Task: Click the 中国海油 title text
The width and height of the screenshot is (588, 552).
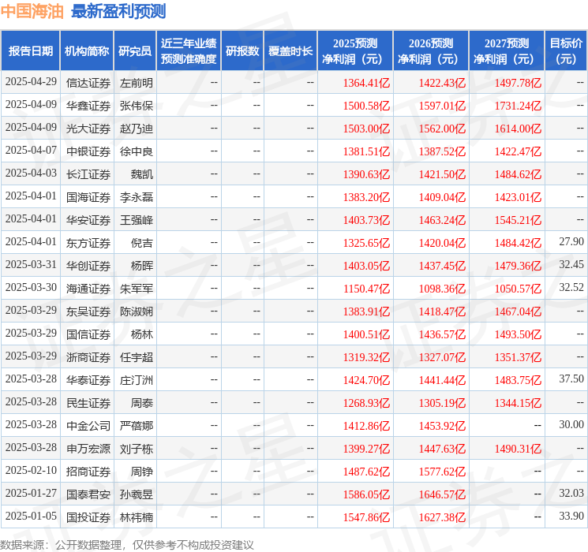Action: 32,11
